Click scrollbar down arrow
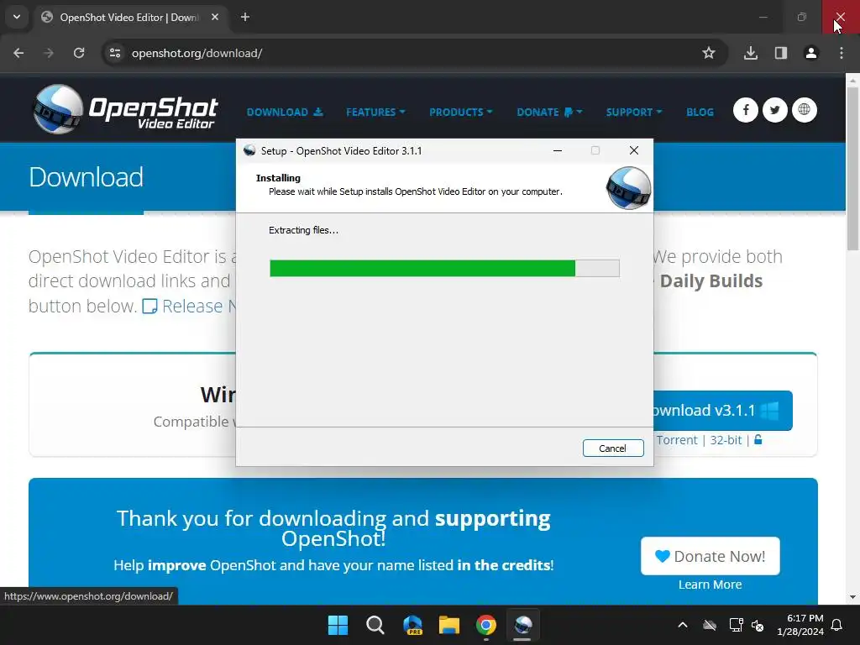Screen dimensions: 860x645 point(852,597)
